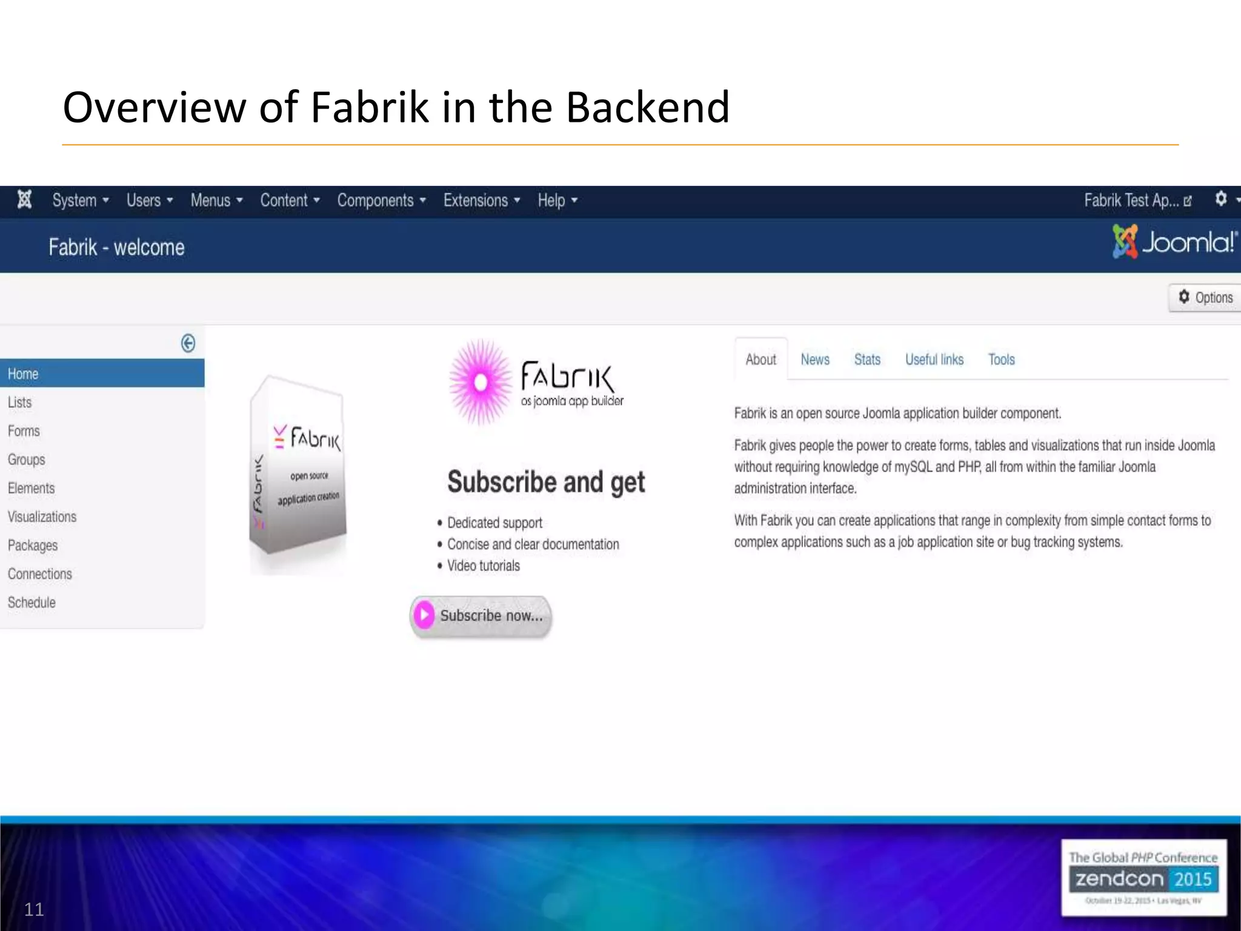Switch to the News tab
Viewport: 1241px width, 931px height.
815,360
